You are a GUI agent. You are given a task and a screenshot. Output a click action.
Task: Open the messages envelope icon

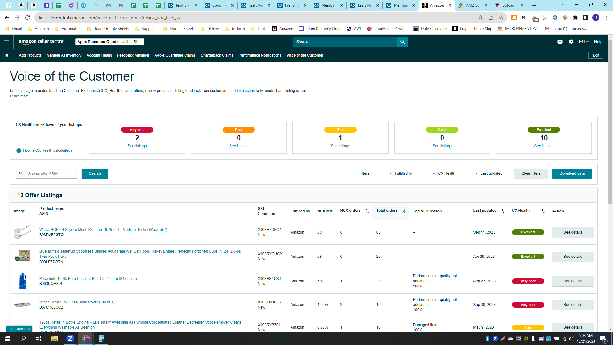coord(560,42)
